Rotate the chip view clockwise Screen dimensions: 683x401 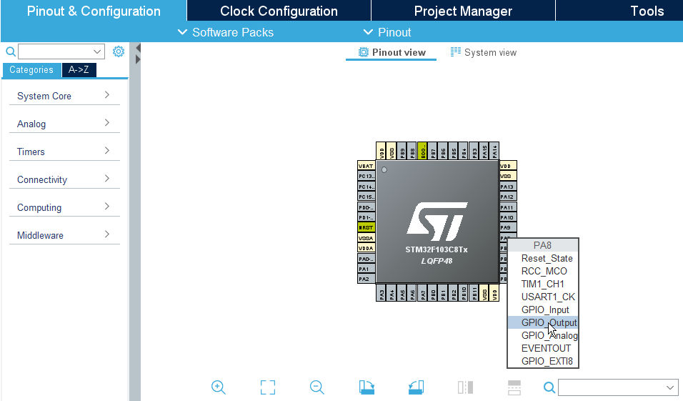[x=367, y=387]
